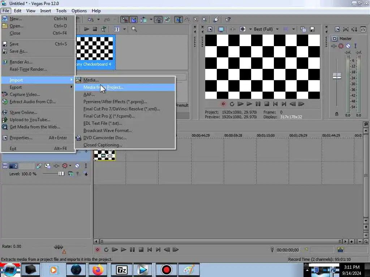Open the Edit menu

[18, 11]
